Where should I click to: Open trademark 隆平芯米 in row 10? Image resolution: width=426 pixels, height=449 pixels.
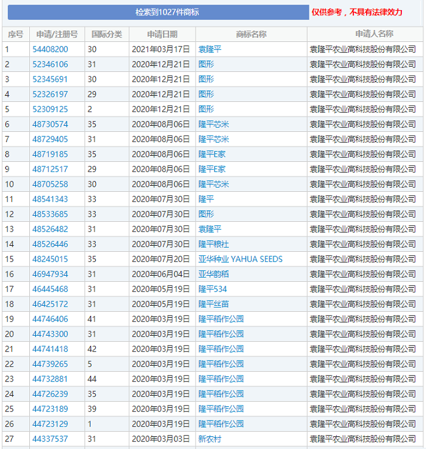[214, 184]
